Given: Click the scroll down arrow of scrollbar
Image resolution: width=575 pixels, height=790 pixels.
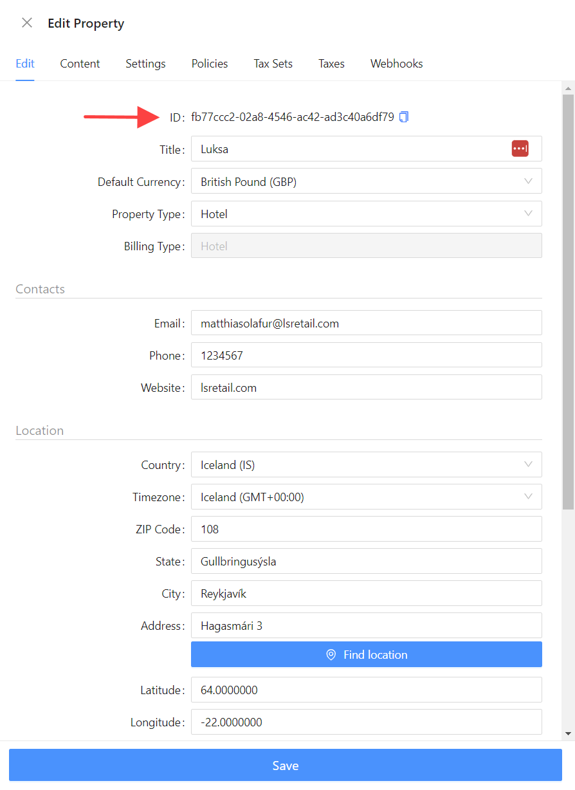Looking at the screenshot, I should tap(568, 733).
